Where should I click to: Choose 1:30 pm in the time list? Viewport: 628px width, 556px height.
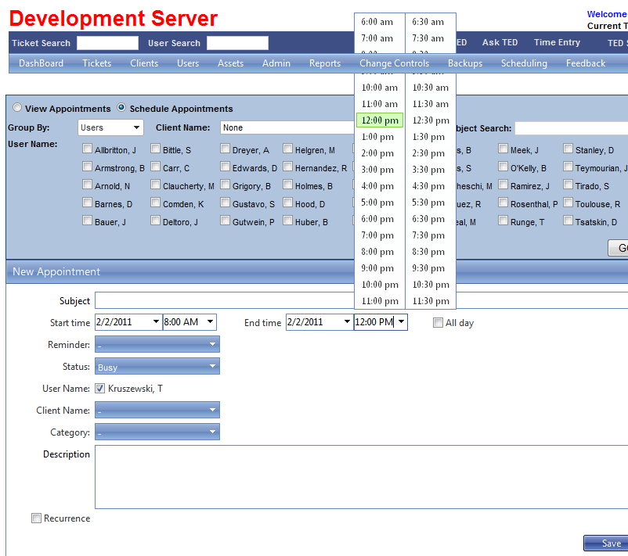tap(428, 137)
